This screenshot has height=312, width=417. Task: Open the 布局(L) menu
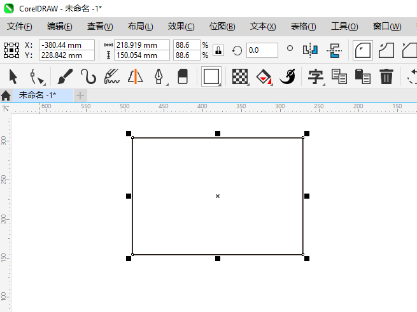141,26
